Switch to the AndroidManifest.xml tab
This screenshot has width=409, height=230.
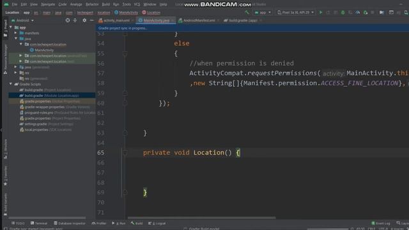click(199, 20)
